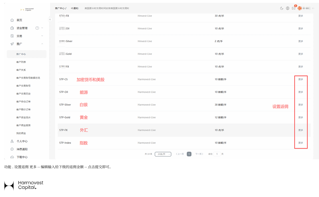
Task: Click the Harmovest Capital sidebar logo
Action: [x=27, y=10]
